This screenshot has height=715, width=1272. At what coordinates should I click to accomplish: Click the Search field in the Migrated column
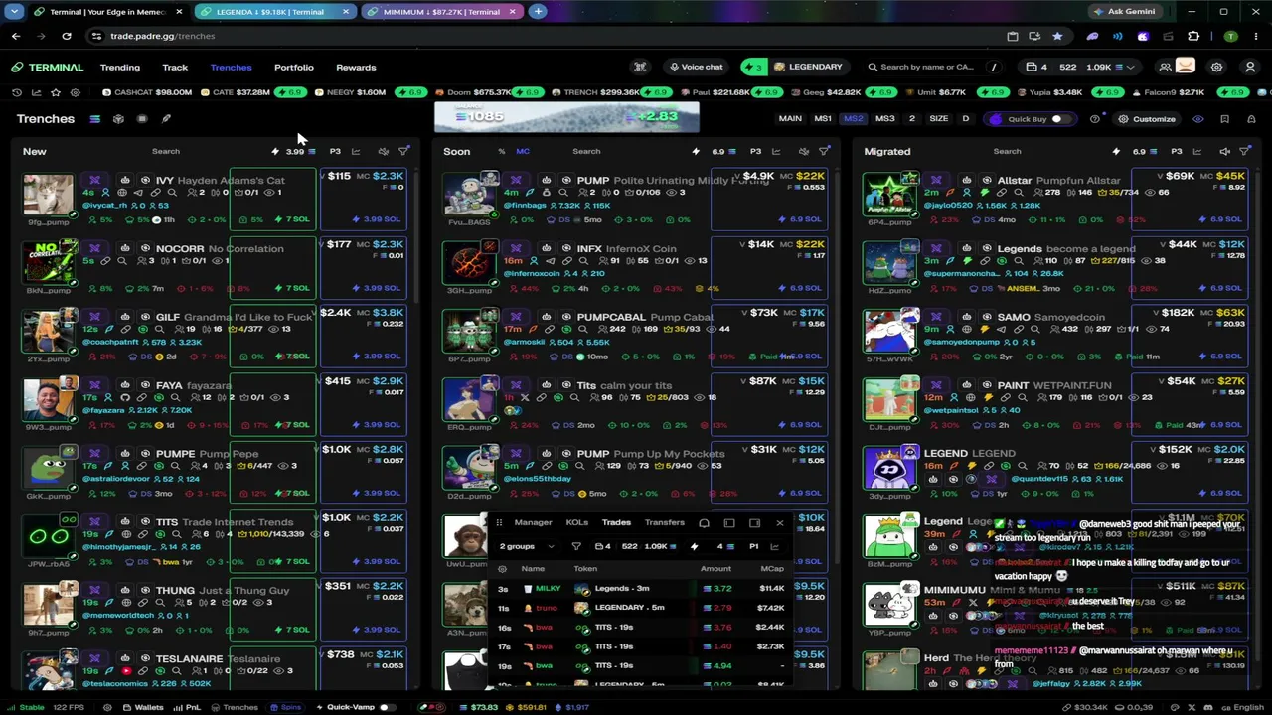coord(1007,152)
